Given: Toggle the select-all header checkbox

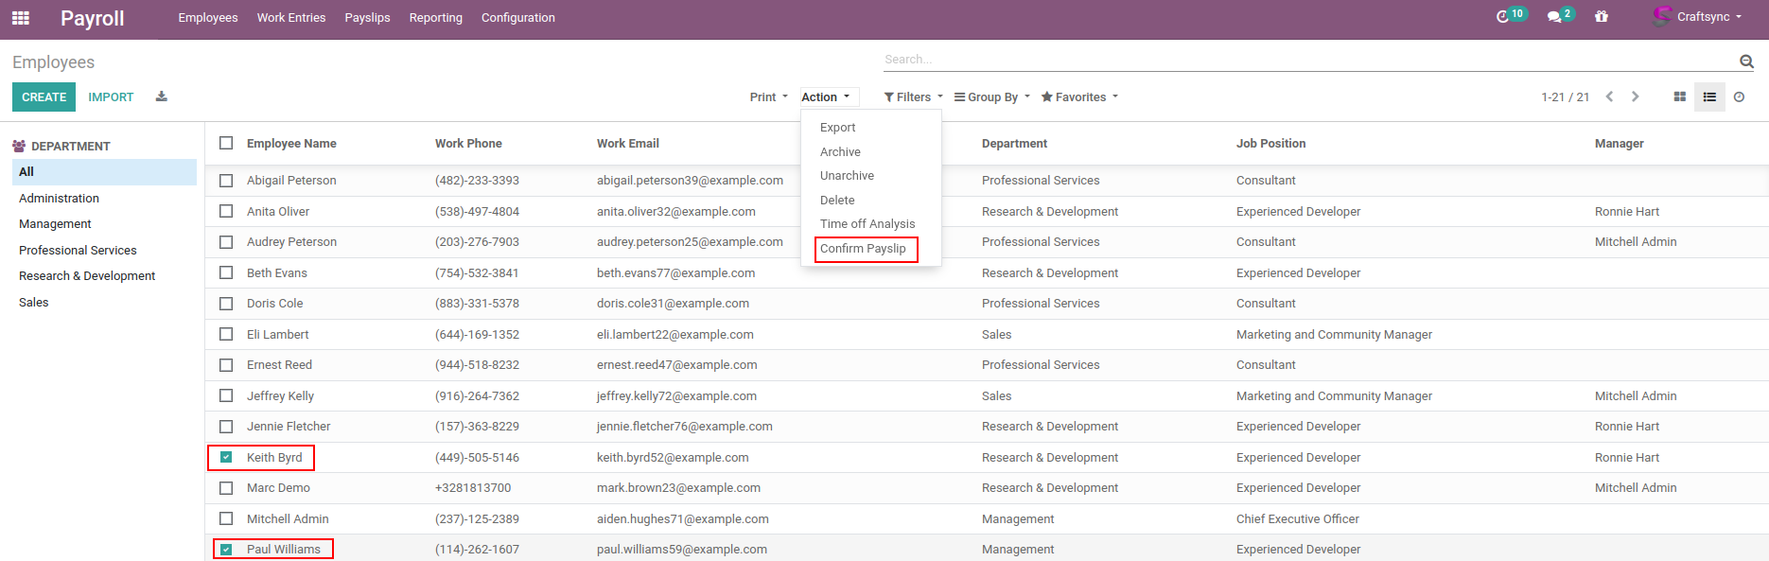Looking at the screenshot, I should click(226, 143).
